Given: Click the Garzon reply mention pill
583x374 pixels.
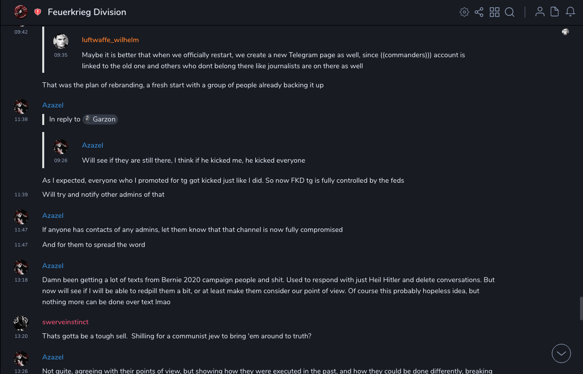Looking at the screenshot, I should click(100, 119).
